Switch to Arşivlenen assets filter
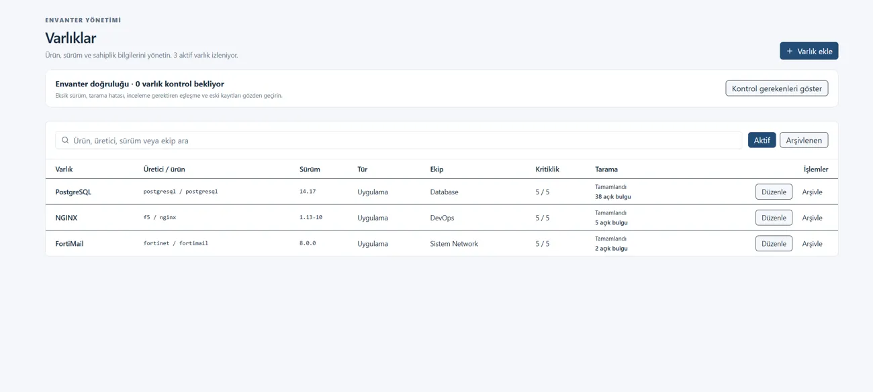Image resolution: width=873 pixels, height=392 pixels. [804, 140]
